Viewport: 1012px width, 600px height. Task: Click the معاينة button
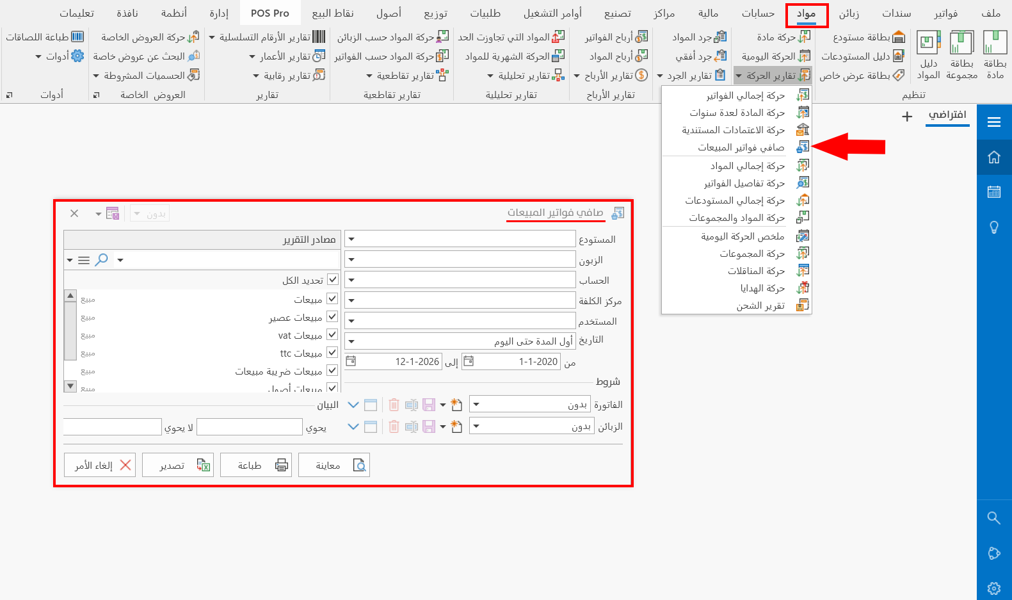click(x=334, y=465)
